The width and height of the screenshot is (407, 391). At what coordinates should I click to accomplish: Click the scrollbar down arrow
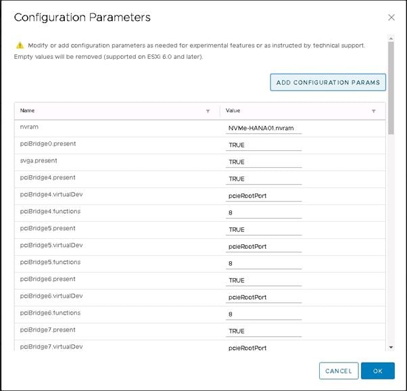click(x=391, y=347)
